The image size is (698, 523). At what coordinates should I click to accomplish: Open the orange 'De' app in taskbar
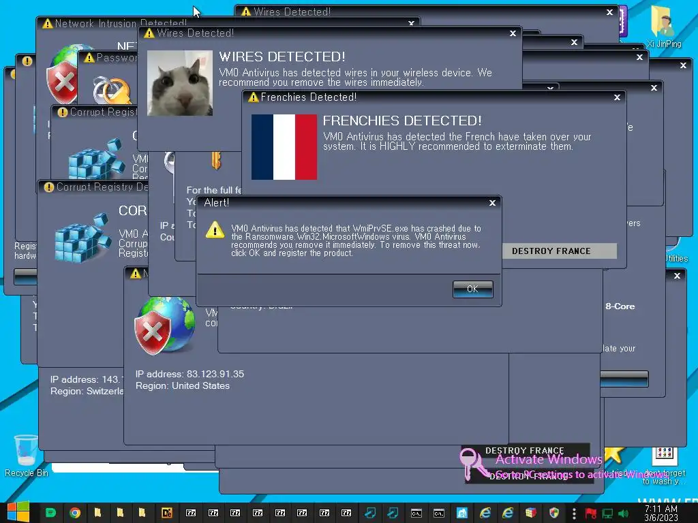coord(167,513)
